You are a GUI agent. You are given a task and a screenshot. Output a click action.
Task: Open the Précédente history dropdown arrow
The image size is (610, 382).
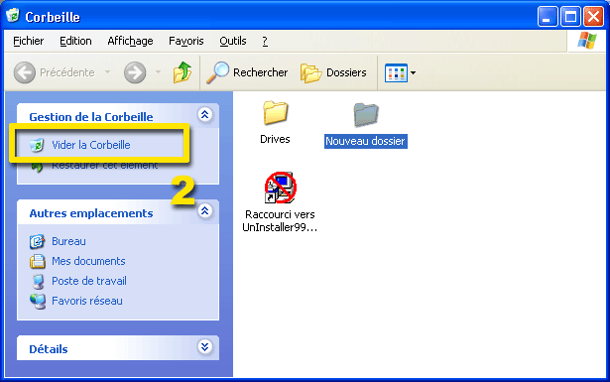[107, 72]
